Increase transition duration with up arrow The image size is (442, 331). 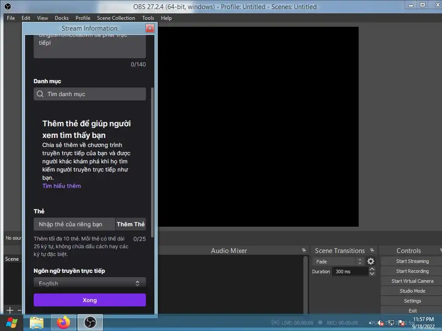pos(372,269)
